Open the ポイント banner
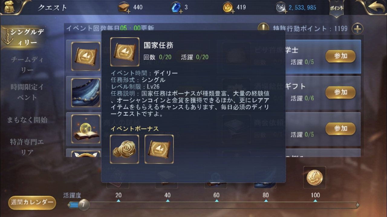Image resolution: width=387 pixels, height=217 pixels. (x=337, y=8)
